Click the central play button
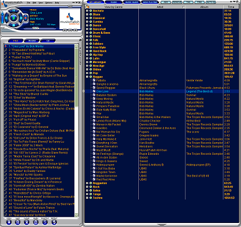The width and height of the screenshot is (241, 227). click(x=14, y=18)
